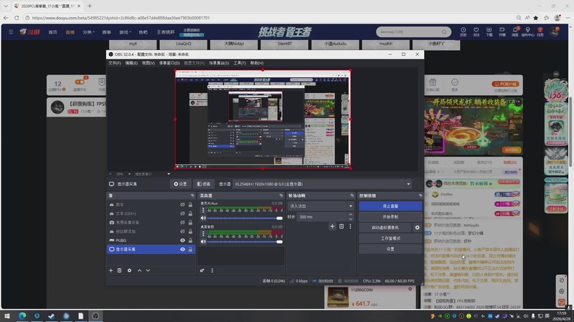Add a scene transition with plus icon
Screen dimensions: 574x322
point(332,226)
